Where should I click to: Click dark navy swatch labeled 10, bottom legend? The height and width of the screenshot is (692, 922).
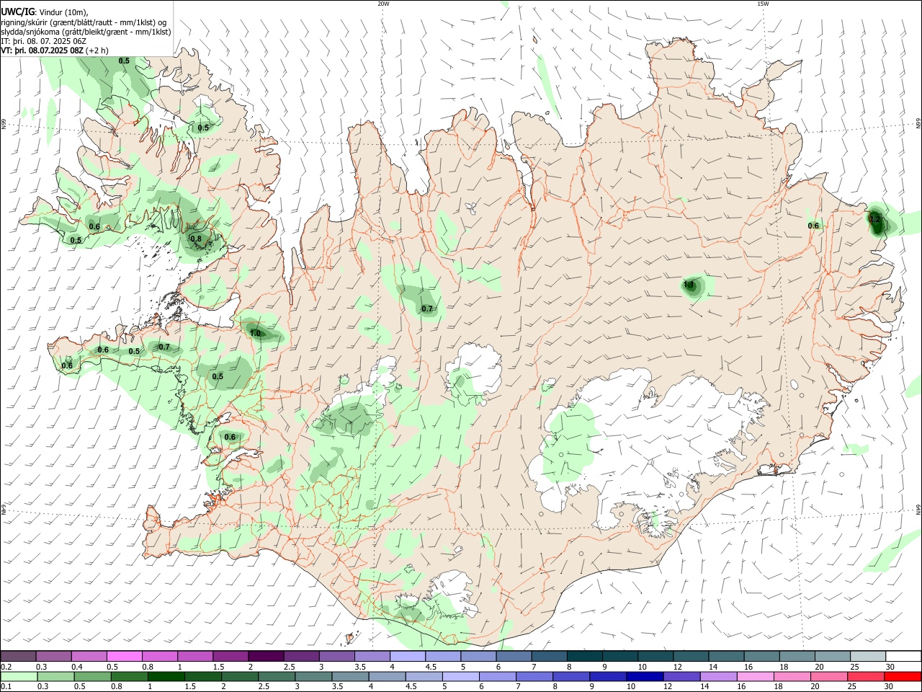(644, 676)
